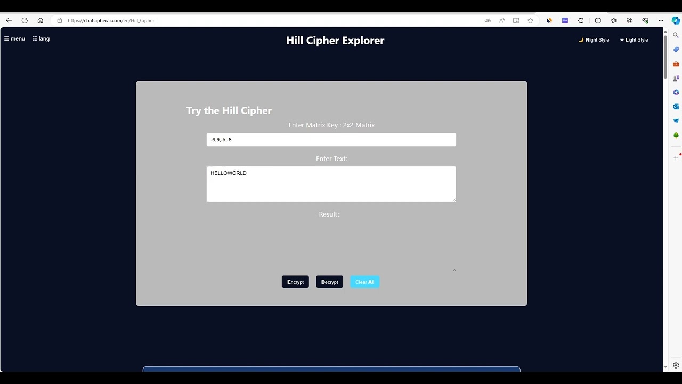
Task: Open sidebar Outlook icon
Action: point(676,107)
